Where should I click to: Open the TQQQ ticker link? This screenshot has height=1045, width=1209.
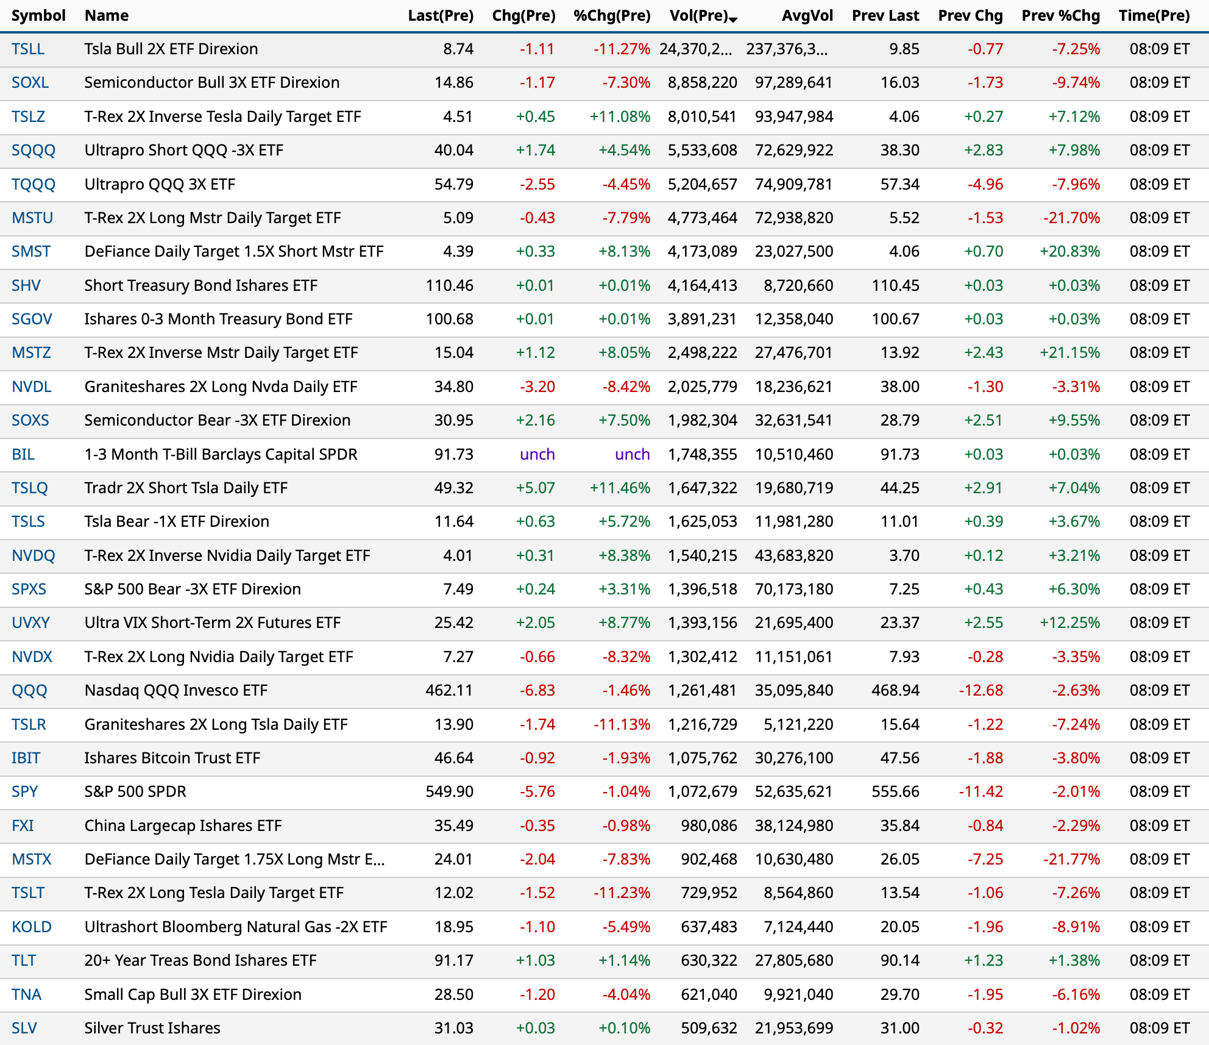[x=34, y=184]
